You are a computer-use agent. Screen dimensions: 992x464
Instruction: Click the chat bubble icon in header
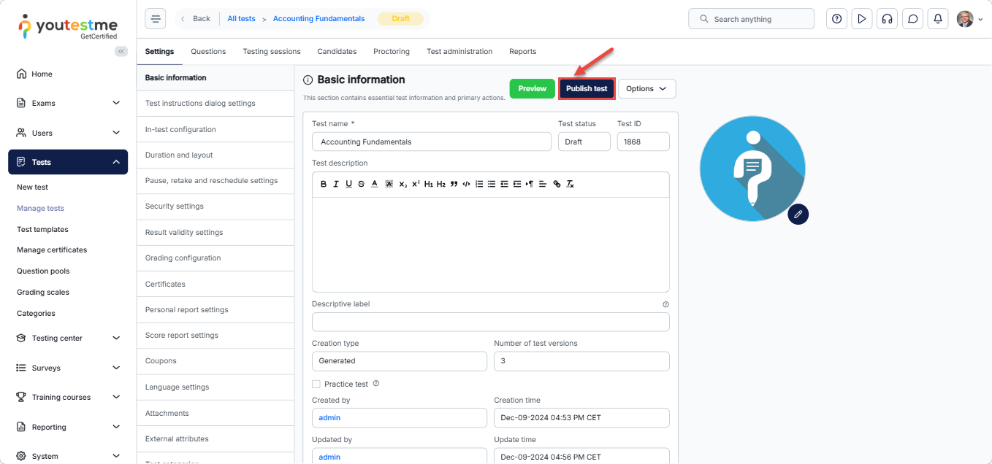912,19
